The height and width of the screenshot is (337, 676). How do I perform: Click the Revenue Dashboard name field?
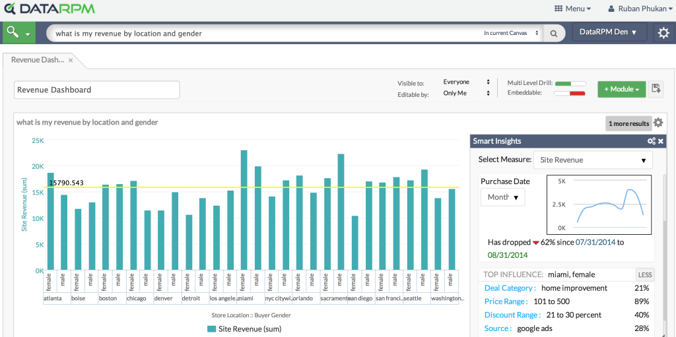[96, 90]
